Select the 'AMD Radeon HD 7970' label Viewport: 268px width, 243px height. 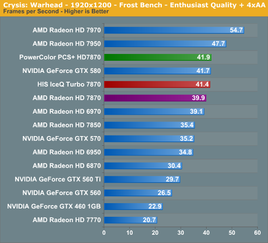pyautogui.click(x=67, y=30)
